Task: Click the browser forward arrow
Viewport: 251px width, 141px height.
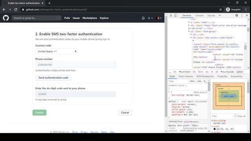Action: pyautogui.click(x=10, y=9)
